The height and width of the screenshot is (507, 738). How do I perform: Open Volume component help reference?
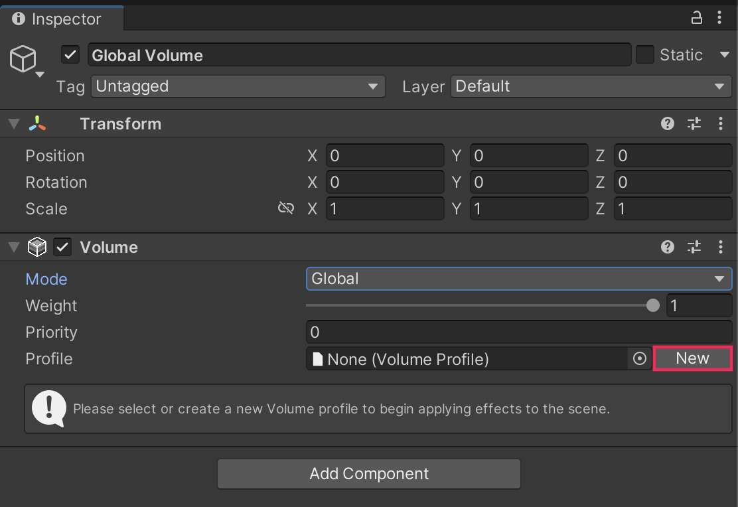click(x=668, y=247)
